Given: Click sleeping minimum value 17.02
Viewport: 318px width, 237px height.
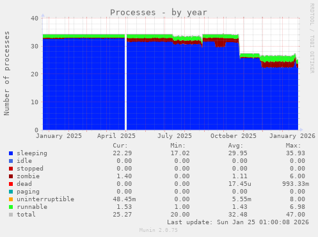Looking at the screenshot, I should (x=180, y=153).
